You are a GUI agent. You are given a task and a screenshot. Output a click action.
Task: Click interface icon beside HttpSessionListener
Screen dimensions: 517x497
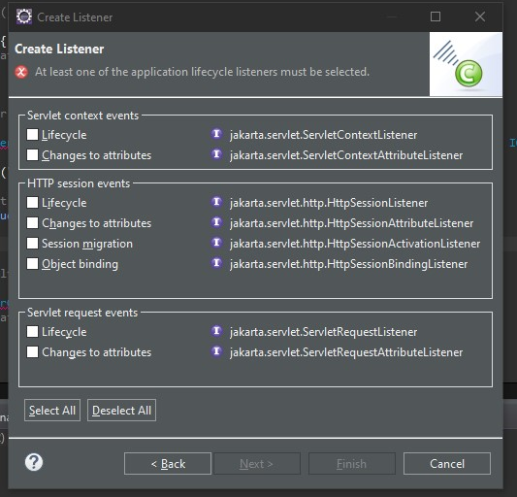216,202
